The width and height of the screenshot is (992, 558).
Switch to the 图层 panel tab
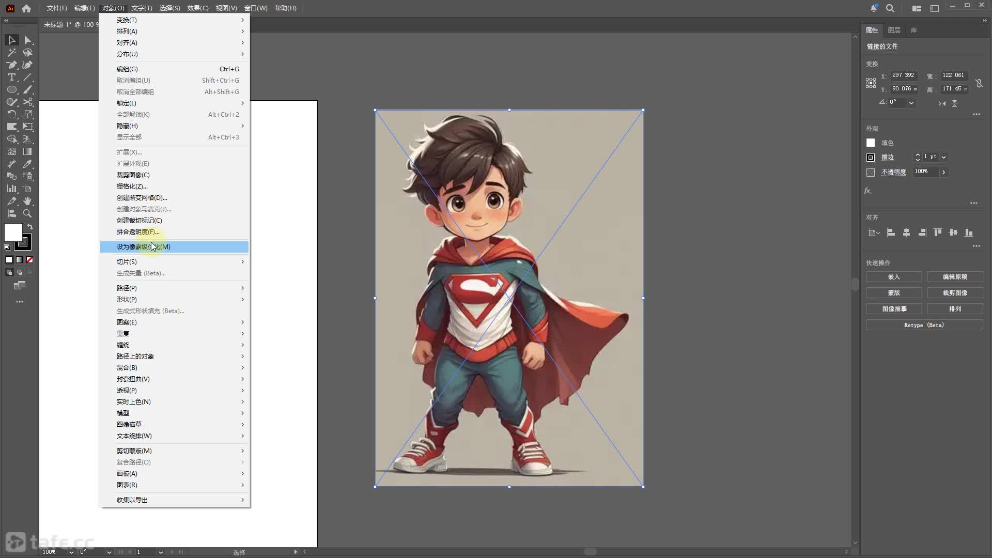click(x=894, y=30)
